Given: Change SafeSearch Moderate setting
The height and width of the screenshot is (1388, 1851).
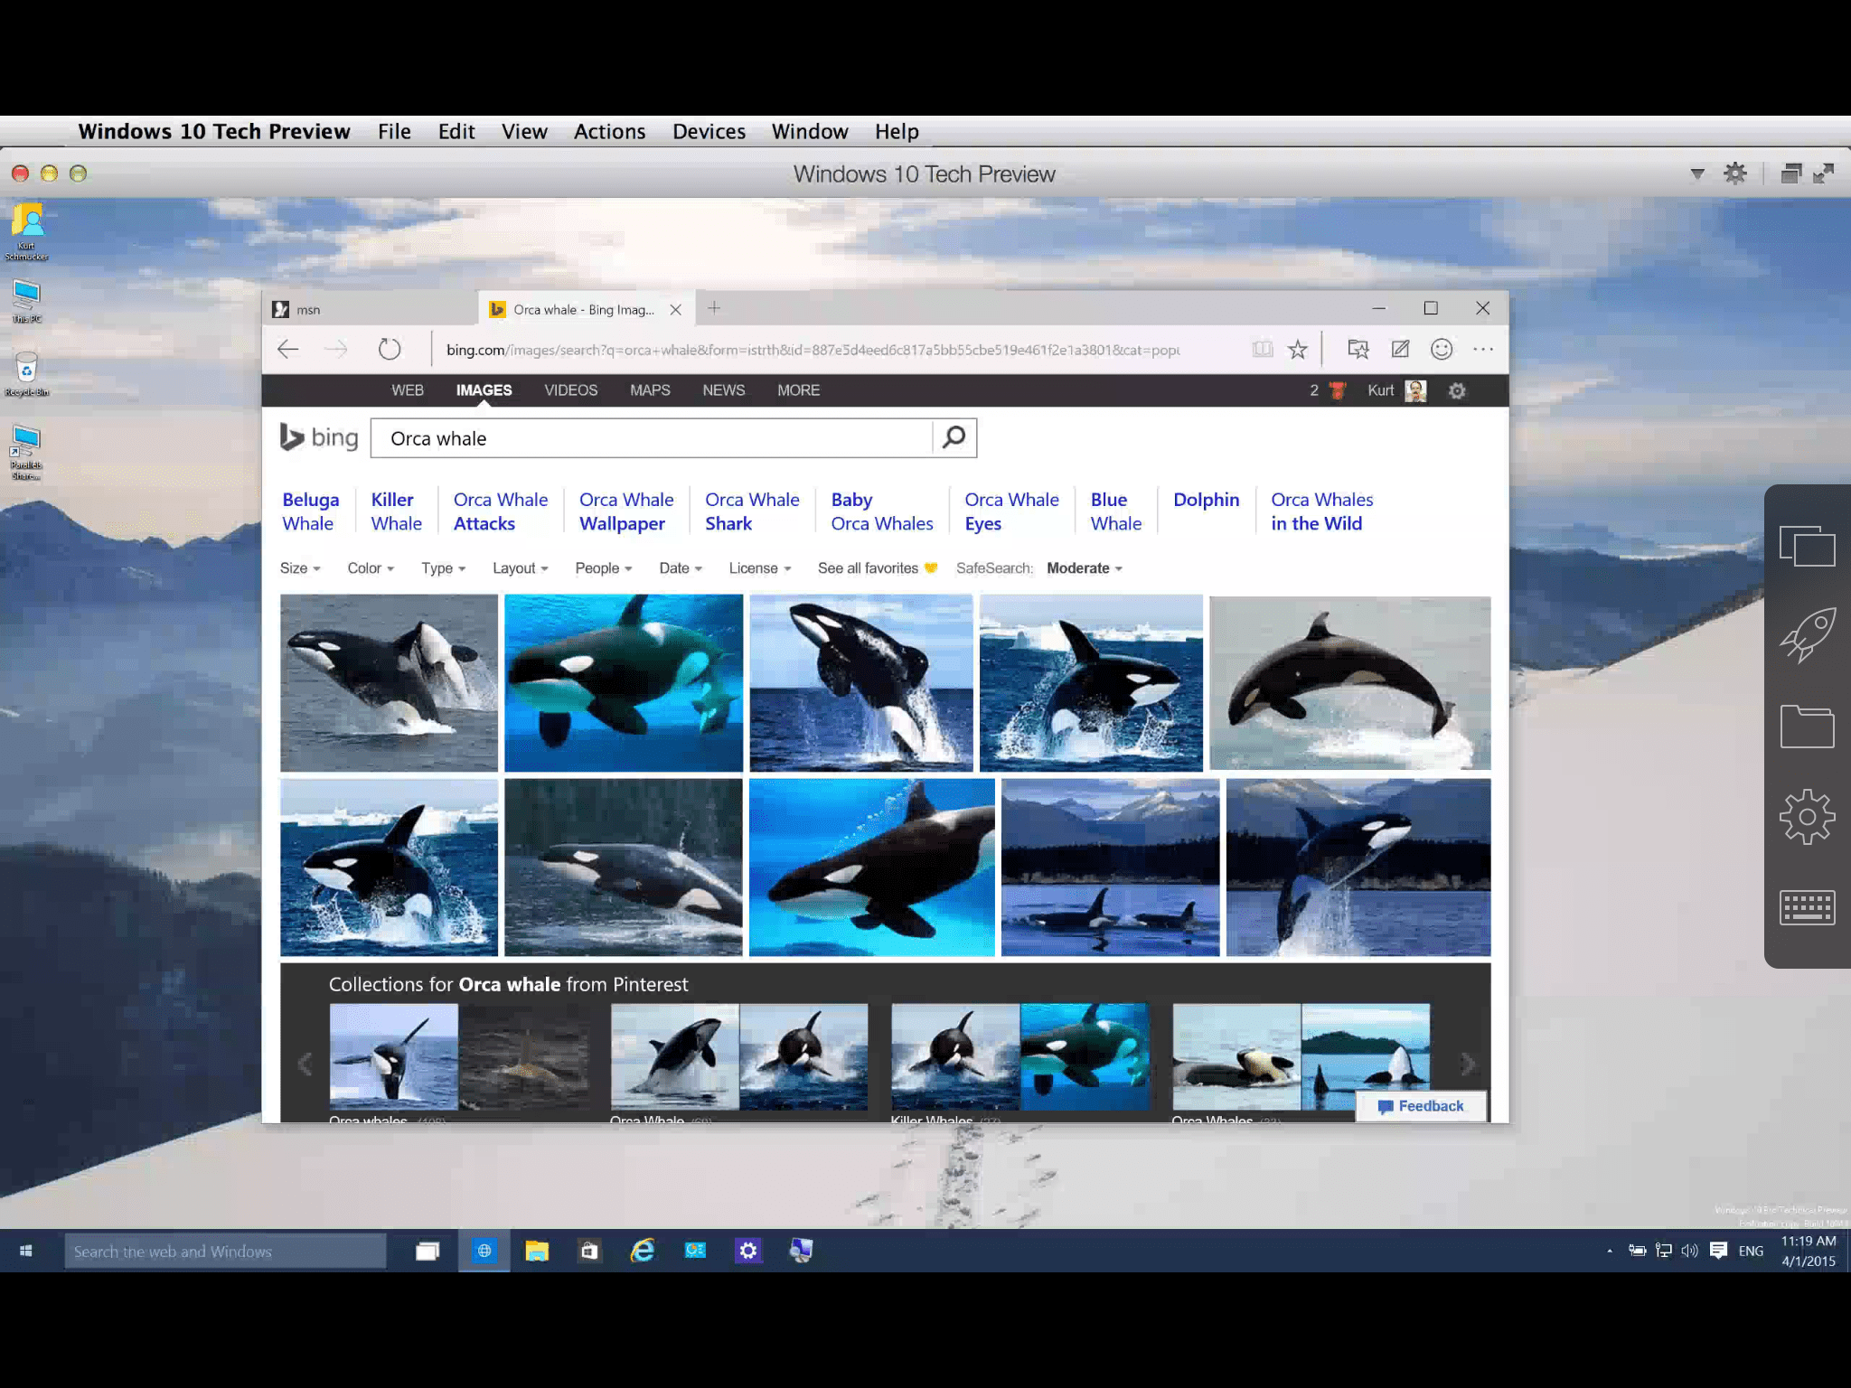Looking at the screenshot, I should point(1084,568).
